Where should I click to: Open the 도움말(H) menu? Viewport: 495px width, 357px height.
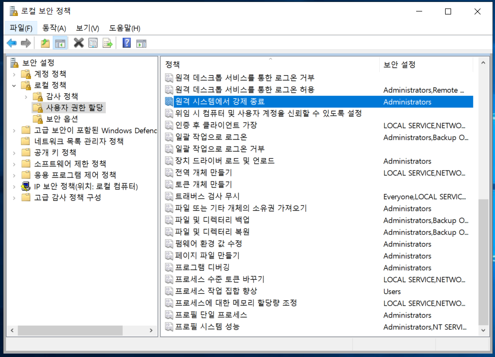(124, 28)
